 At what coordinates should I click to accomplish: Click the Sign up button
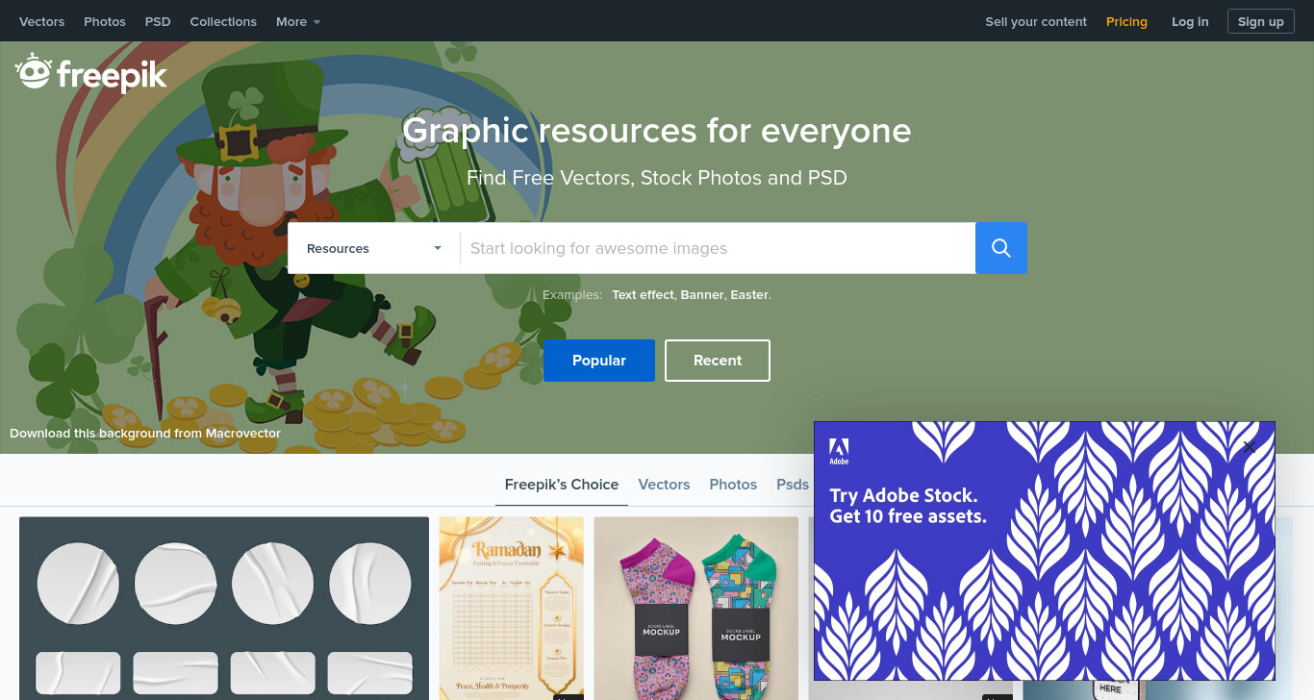[1261, 21]
